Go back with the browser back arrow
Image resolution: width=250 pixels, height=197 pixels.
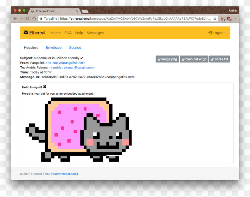pyautogui.click(x=15, y=19)
